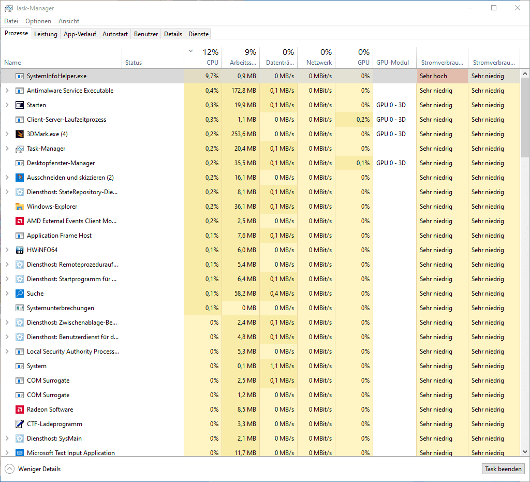
Task: Switch to the Details tab
Action: coord(173,34)
